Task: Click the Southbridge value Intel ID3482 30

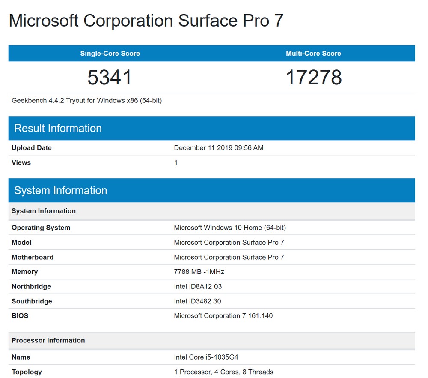Action: click(197, 301)
